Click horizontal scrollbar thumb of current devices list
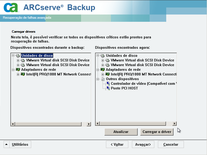Viewport: 207px width, 155px height. [x=133, y=123]
